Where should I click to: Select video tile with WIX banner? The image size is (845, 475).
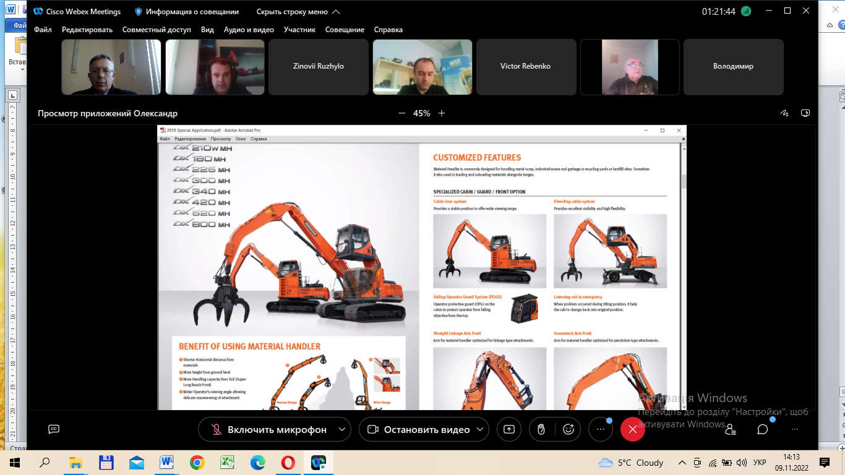pos(422,67)
